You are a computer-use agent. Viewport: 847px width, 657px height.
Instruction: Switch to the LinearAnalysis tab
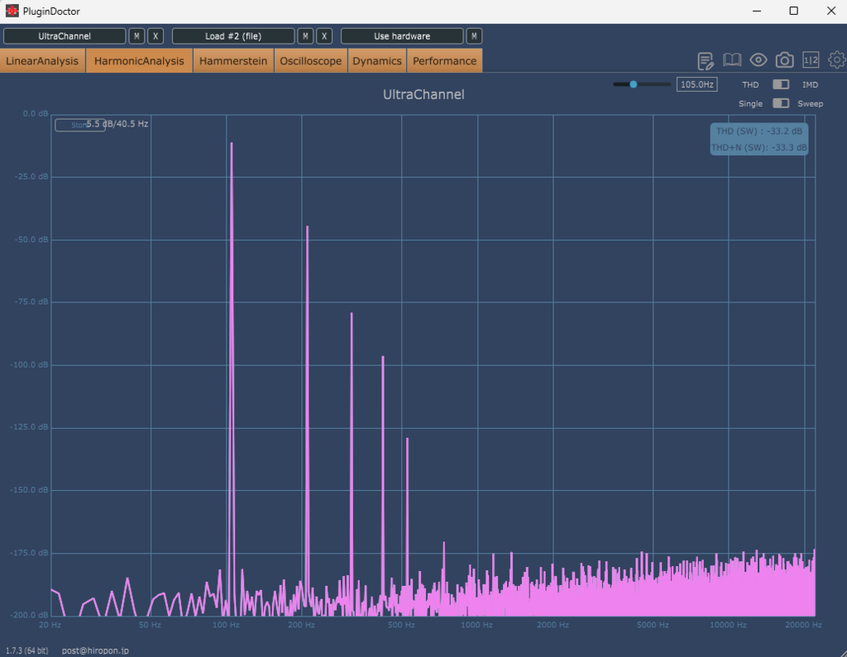[42, 60]
